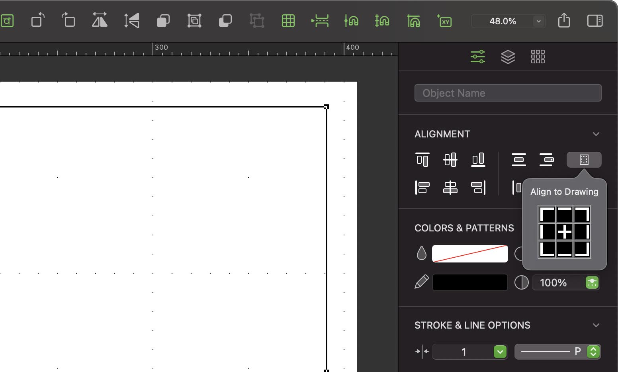Open the stroke width dropdown arrow
618x372 pixels.
(500, 352)
